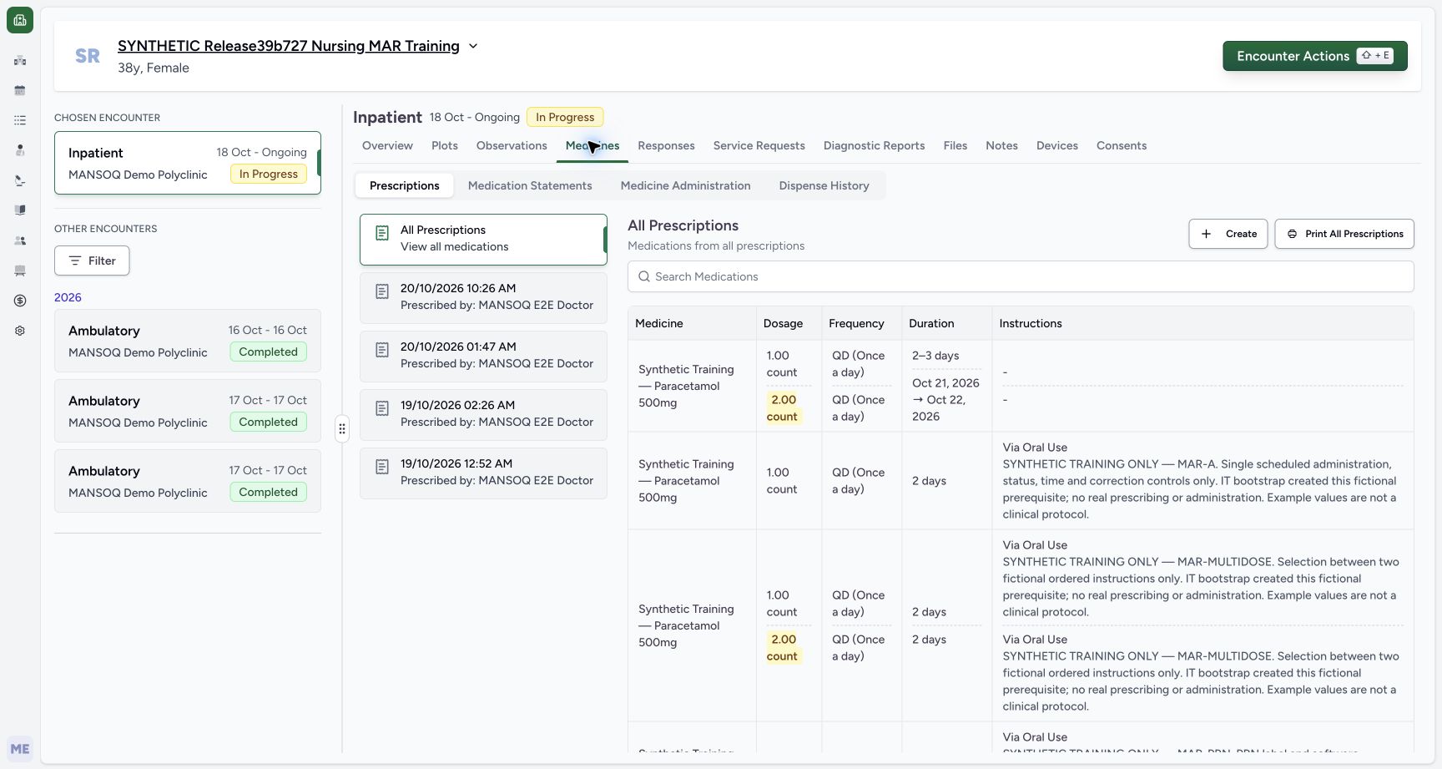The height and width of the screenshot is (769, 1442).
Task: Click document icon of 20/10/2026 10:26 AM prescription
Action: point(382,291)
